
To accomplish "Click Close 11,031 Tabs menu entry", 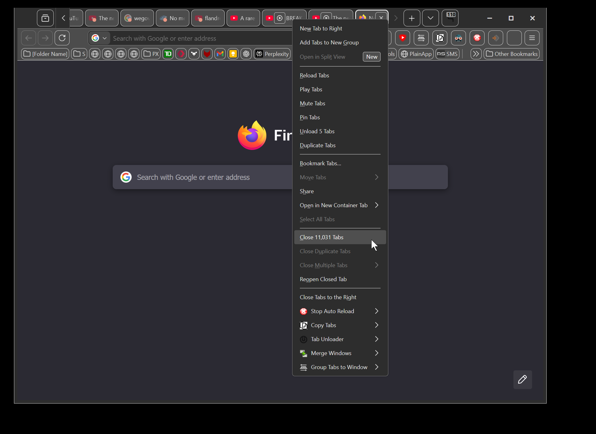I will 321,237.
